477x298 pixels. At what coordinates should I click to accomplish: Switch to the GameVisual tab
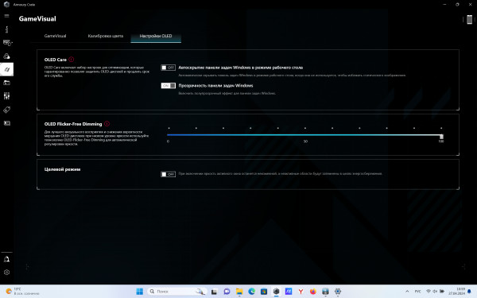tap(55, 36)
